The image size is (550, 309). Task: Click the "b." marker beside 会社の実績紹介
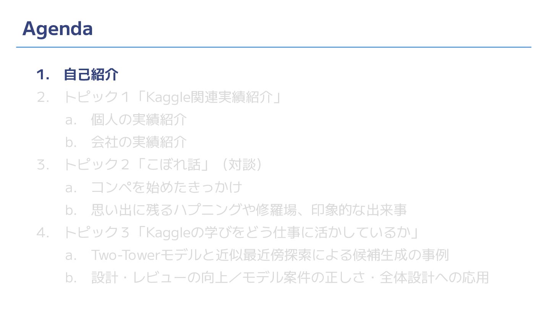click(x=71, y=142)
